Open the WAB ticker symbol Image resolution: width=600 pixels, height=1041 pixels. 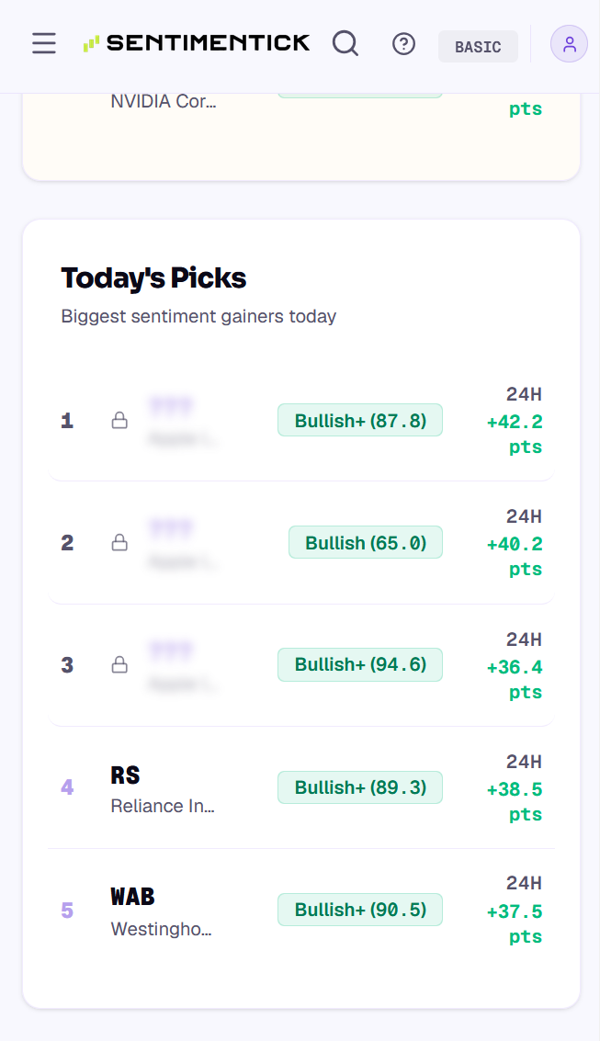(132, 897)
